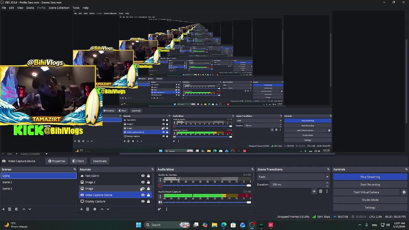The height and width of the screenshot is (230, 409).
Task: Mute Audio Input Capture speaker icon
Action: pyautogui.click(x=160, y=202)
